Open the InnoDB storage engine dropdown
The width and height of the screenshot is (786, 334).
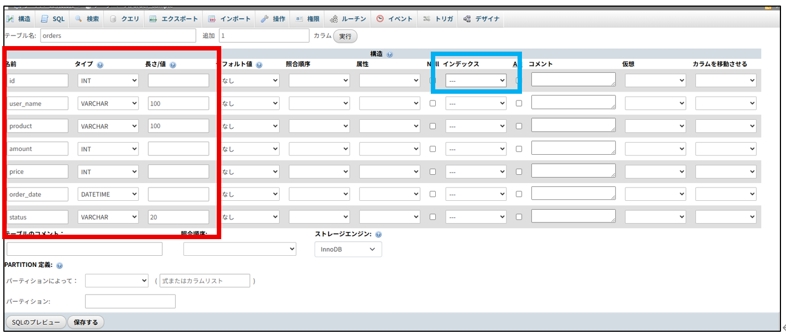click(x=349, y=249)
